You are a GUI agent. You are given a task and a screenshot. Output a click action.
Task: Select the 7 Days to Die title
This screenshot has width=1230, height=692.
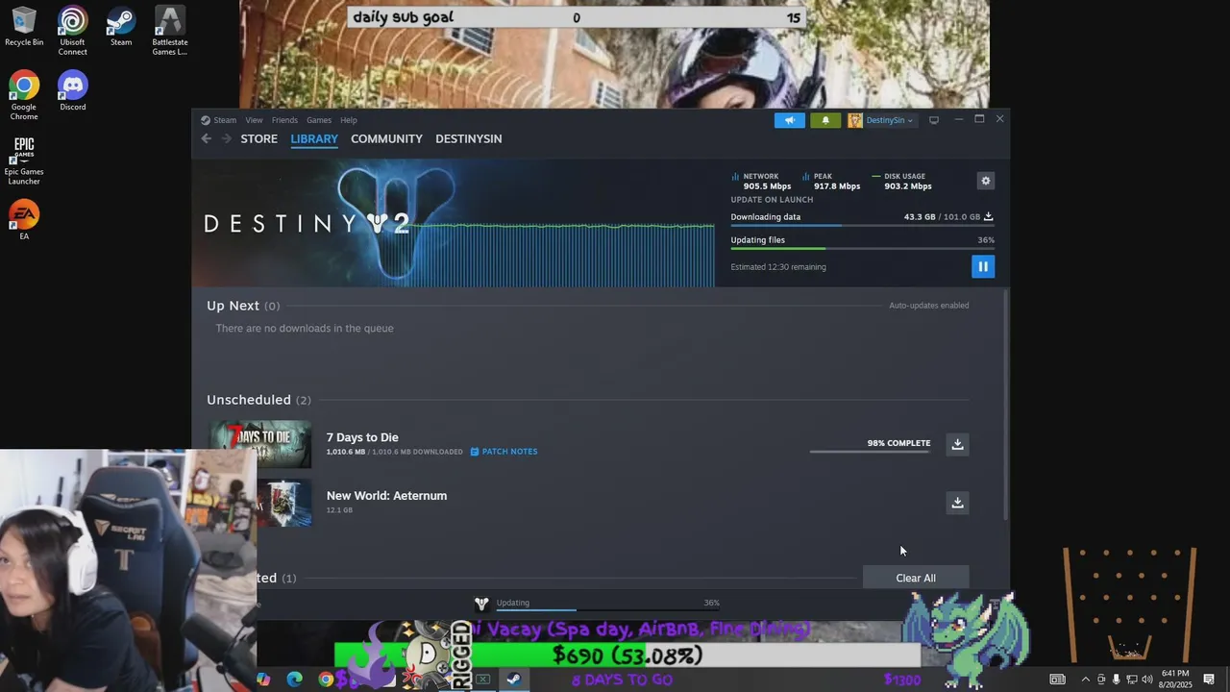pyautogui.click(x=362, y=437)
